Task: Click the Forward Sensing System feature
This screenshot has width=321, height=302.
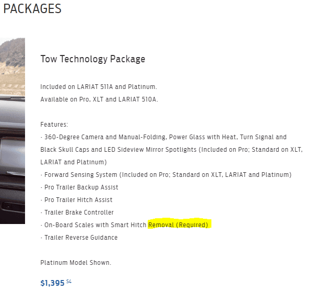Action: 165,175
